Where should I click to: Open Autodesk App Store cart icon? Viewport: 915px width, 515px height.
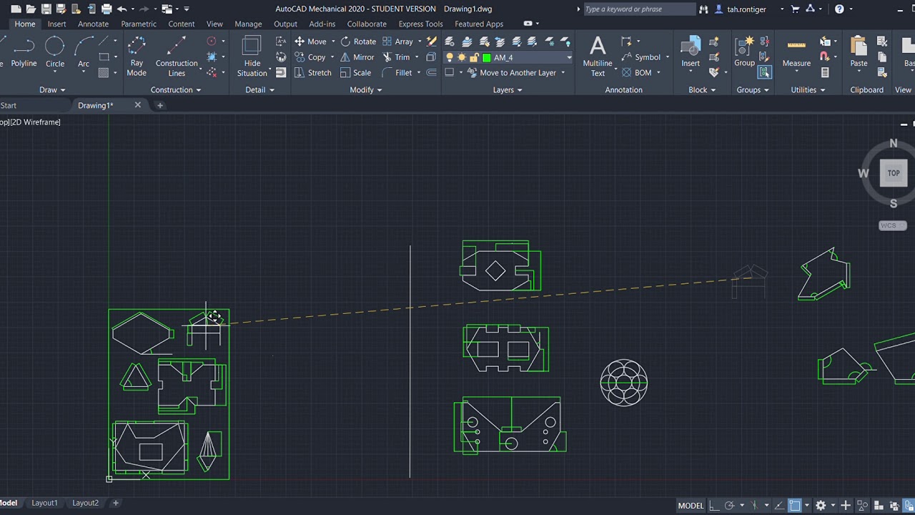click(x=795, y=9)
